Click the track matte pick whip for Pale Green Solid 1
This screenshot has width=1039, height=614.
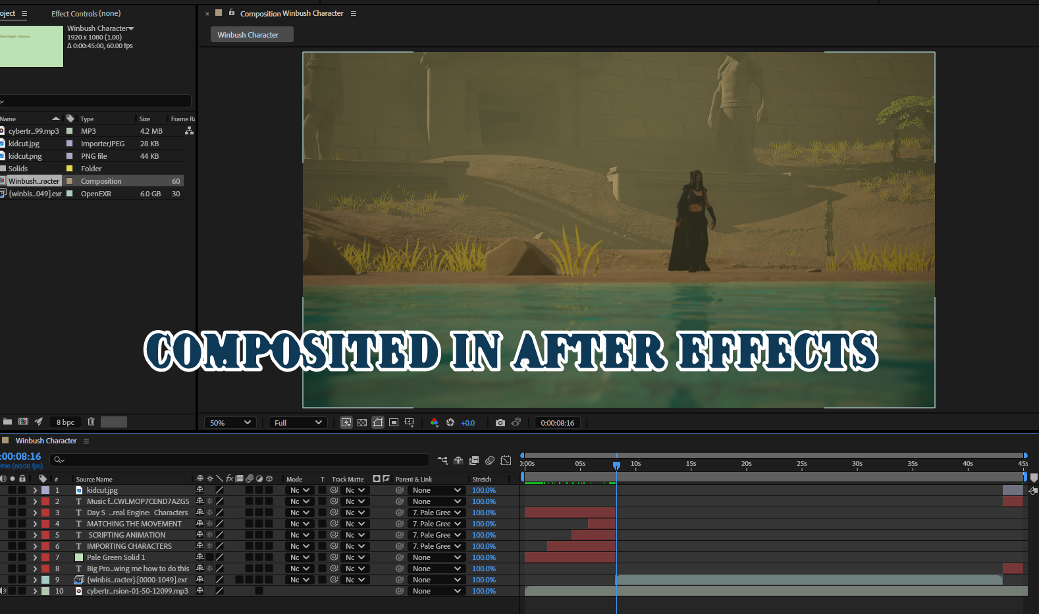coord(334,557)
